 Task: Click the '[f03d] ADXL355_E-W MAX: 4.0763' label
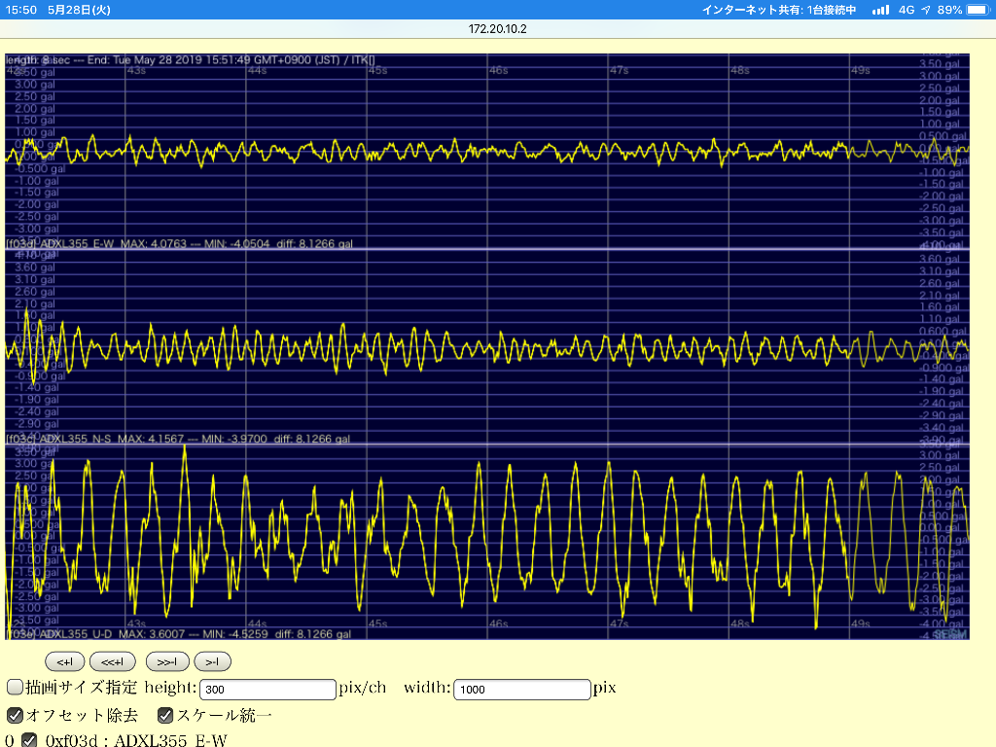[179, 244]
